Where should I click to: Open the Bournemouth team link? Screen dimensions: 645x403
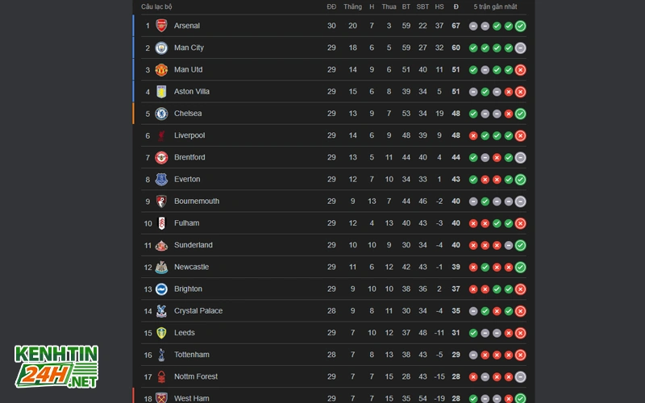point(196,201)
